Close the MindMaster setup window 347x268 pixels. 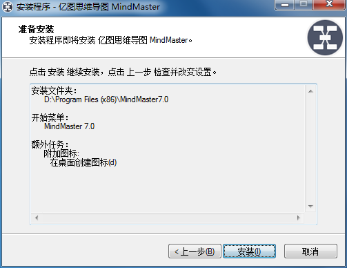pos(329,5)
